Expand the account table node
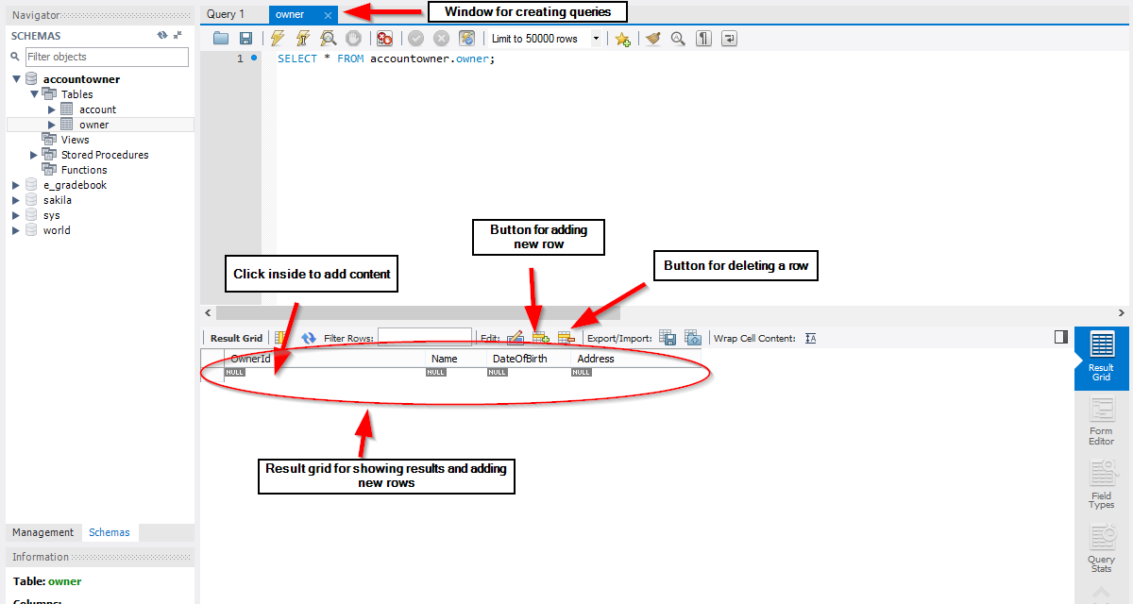This screenshot has width=1133, height=604. [52, 109]
